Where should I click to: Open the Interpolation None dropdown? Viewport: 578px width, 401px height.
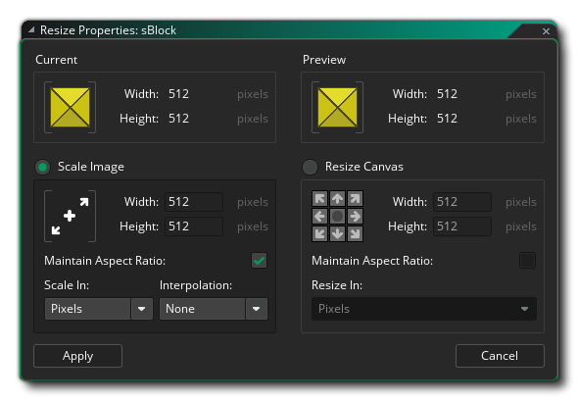(214, 309)
